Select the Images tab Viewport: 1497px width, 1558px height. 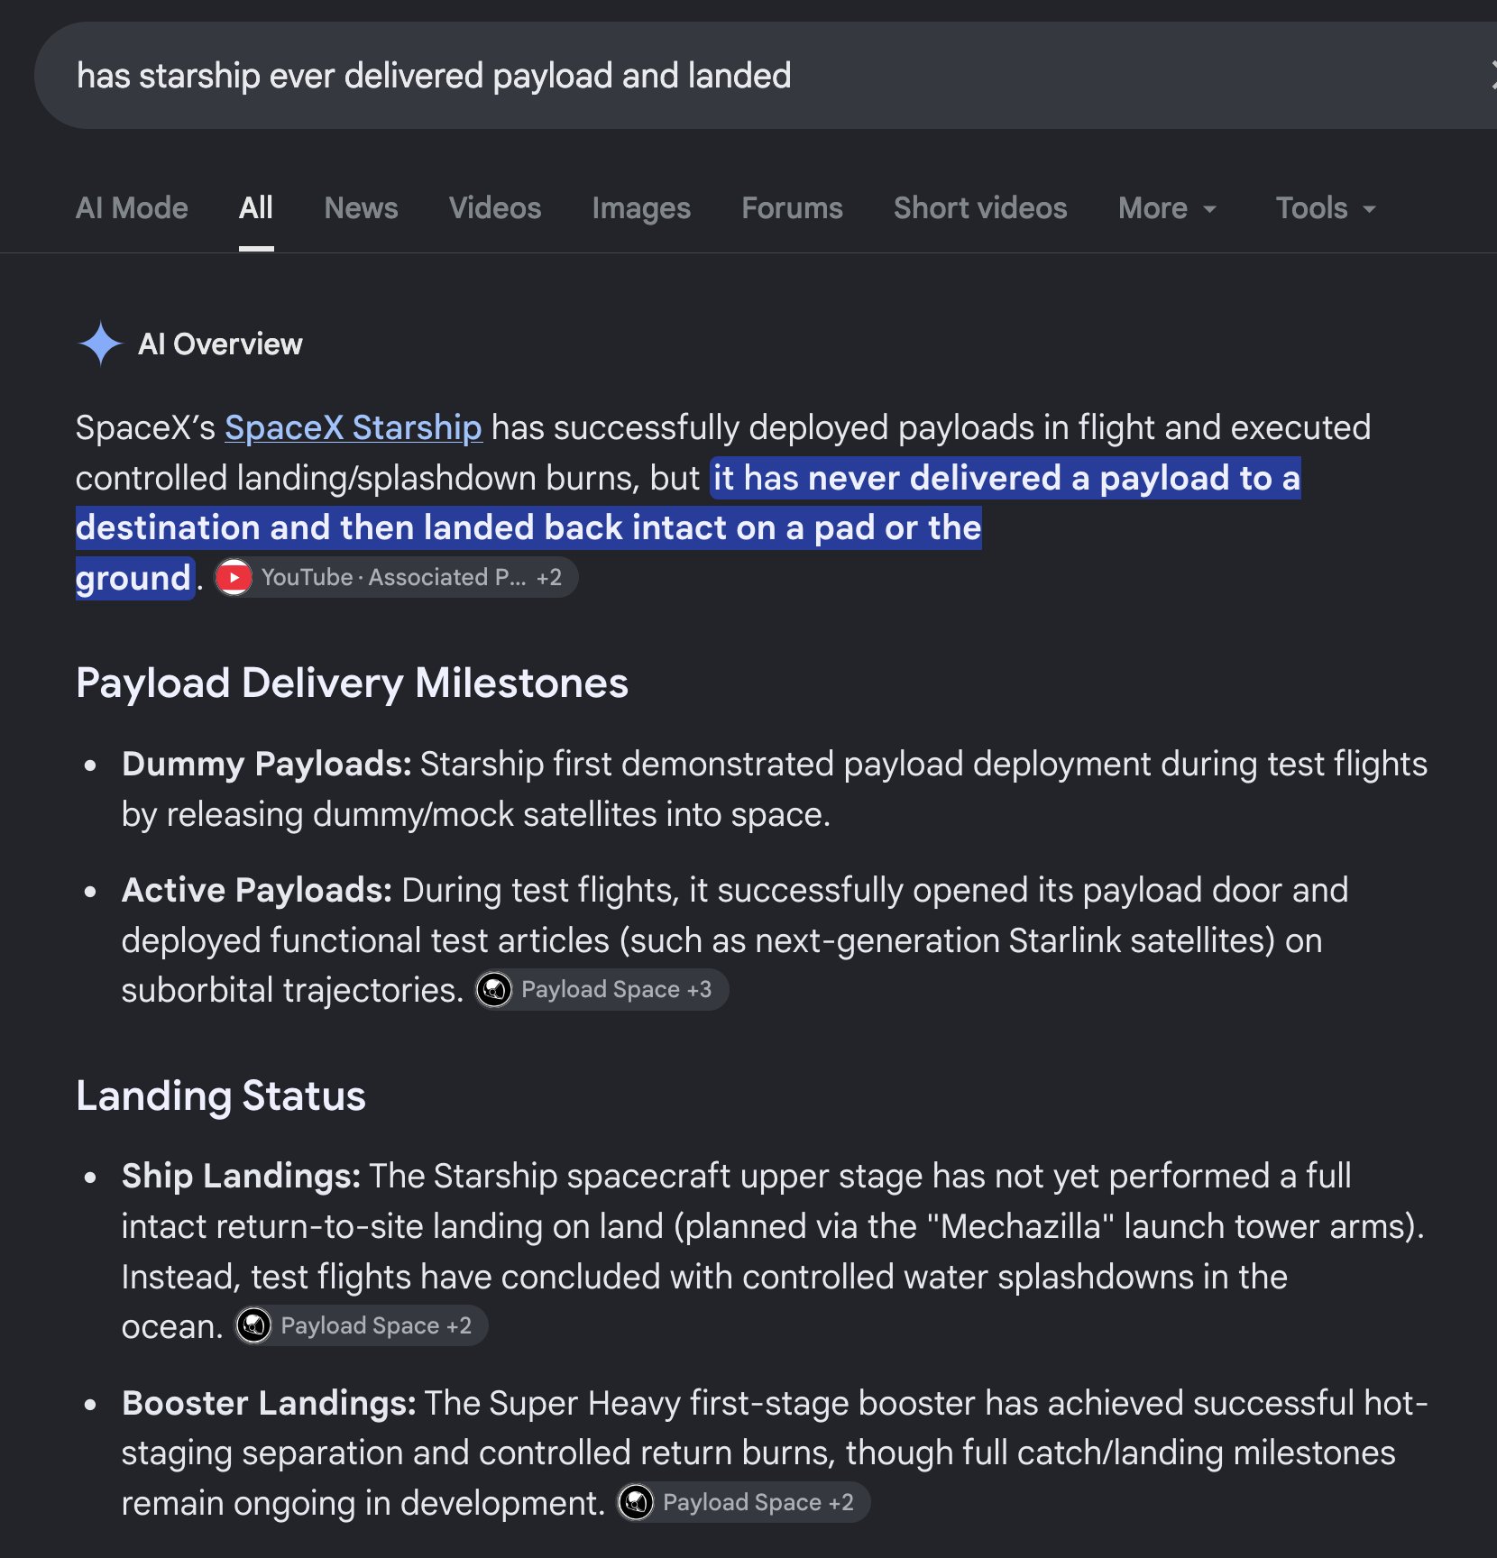[641, 208]
